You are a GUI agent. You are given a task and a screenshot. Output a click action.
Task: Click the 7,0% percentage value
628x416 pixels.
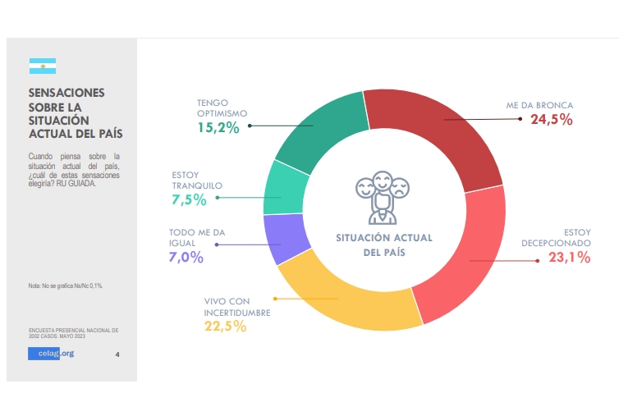tap(186, 258)
